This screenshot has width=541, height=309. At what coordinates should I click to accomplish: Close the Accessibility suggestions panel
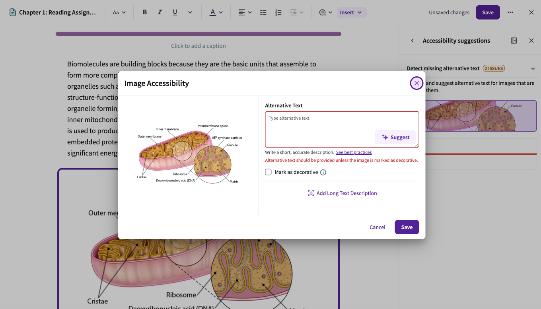click(531, 41)
